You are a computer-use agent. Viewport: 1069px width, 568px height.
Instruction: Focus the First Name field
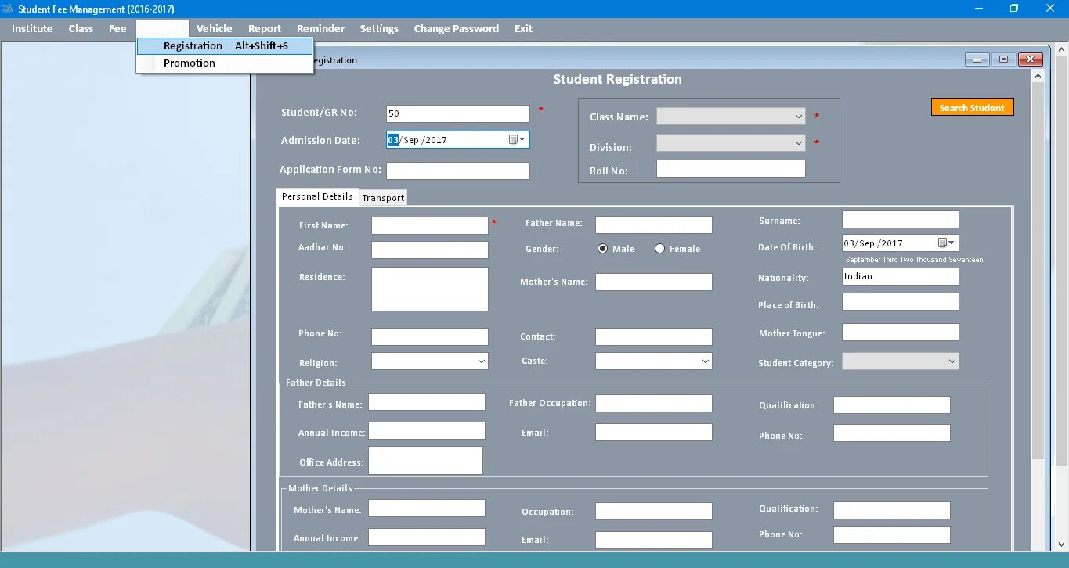[x=430, y=225]
